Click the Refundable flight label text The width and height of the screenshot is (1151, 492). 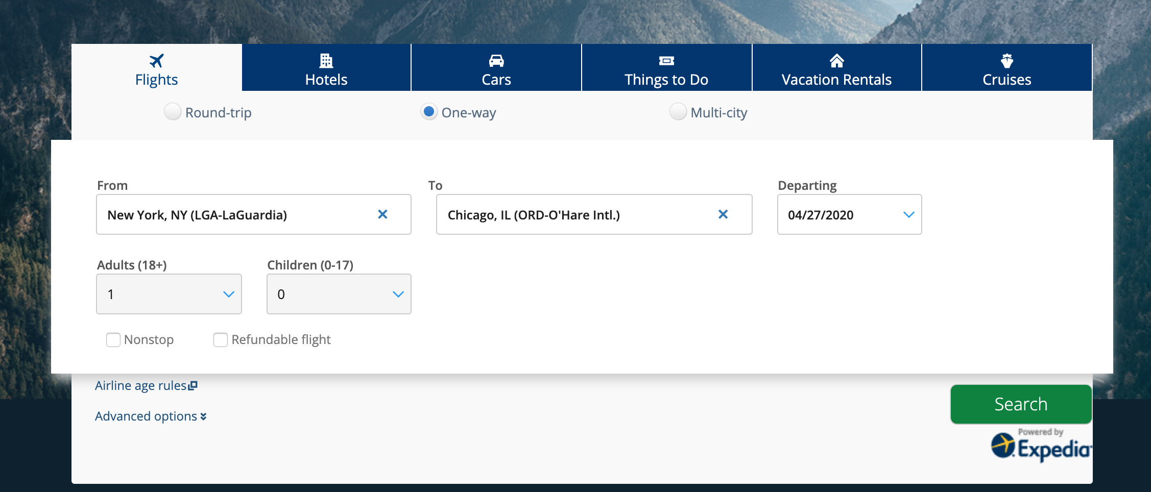[281, 340]
